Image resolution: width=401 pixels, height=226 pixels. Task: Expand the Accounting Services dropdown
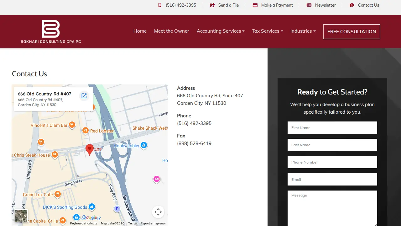(221, 31)
